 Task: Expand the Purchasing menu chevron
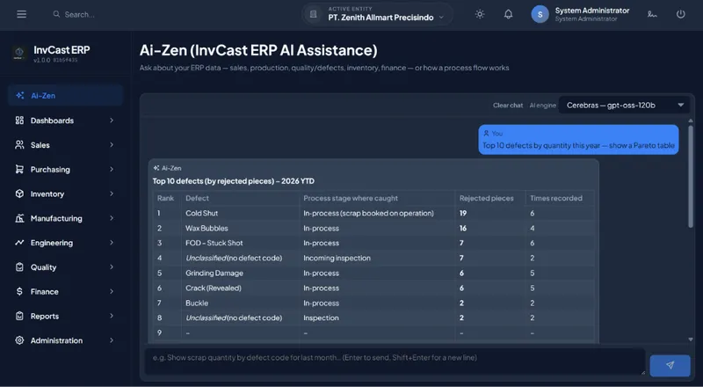[112, 169]
